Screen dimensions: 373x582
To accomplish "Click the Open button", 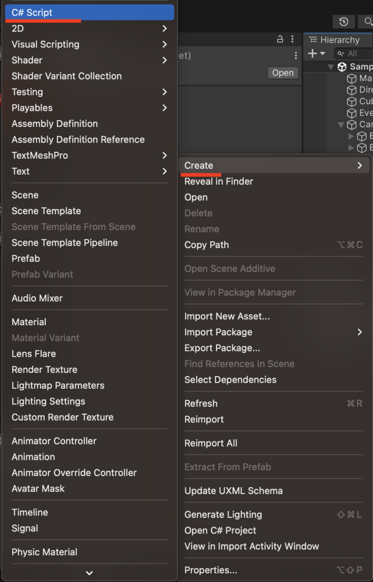I will pyautogui.click(x=283, y=73).
